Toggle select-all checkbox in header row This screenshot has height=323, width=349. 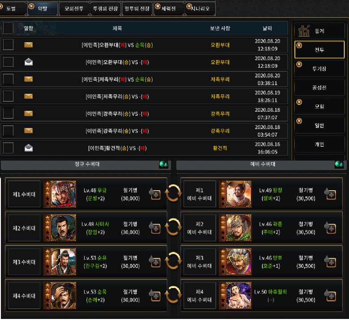pyautogui.click(x=8, y=28)
